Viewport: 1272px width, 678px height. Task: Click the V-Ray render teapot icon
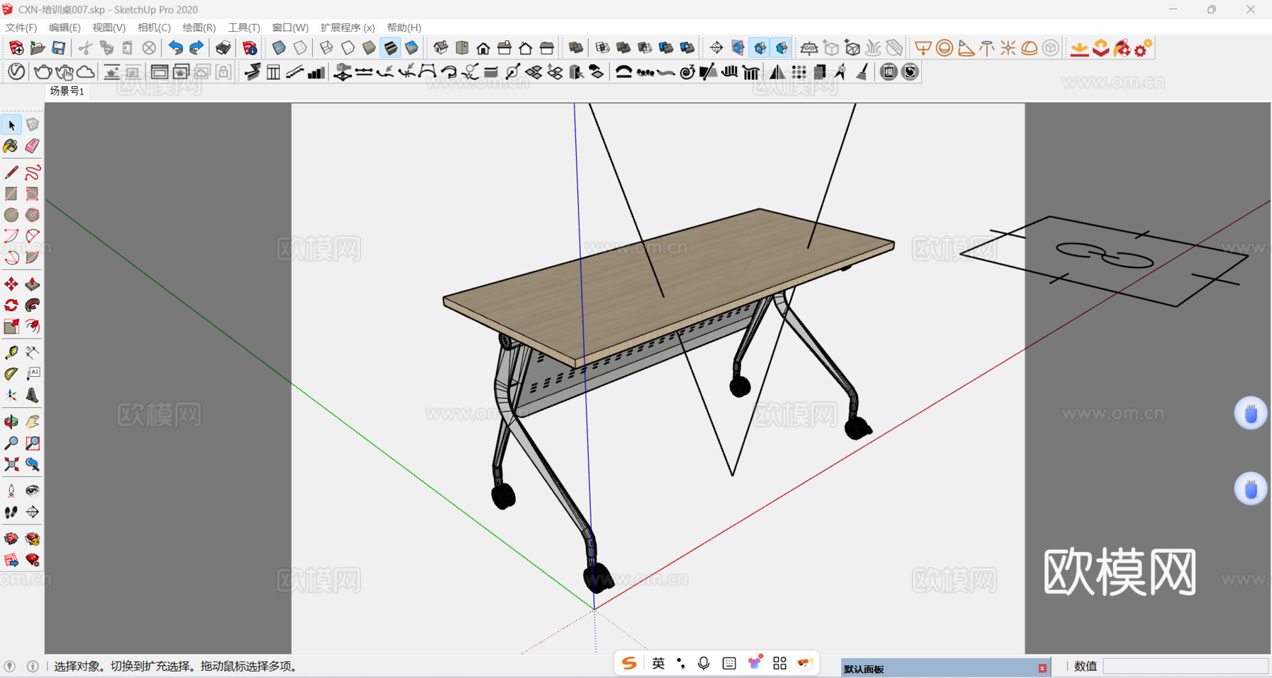(42, 72)
